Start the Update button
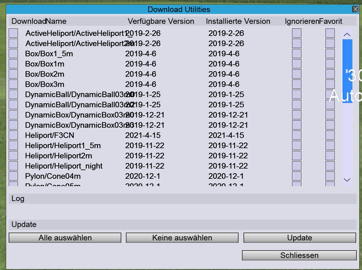The height and width of the screenshot is (270, 362). click(300, 238)
